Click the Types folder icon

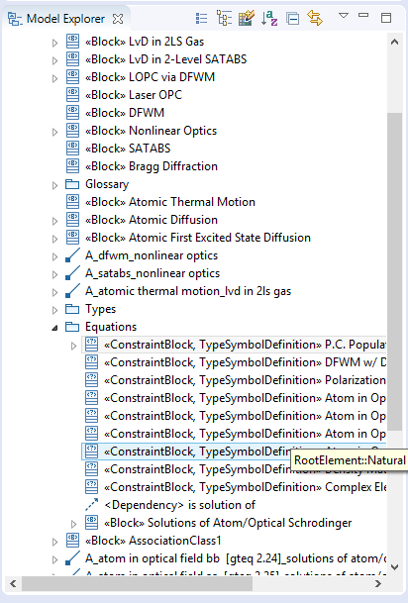(x=72, y=309)
